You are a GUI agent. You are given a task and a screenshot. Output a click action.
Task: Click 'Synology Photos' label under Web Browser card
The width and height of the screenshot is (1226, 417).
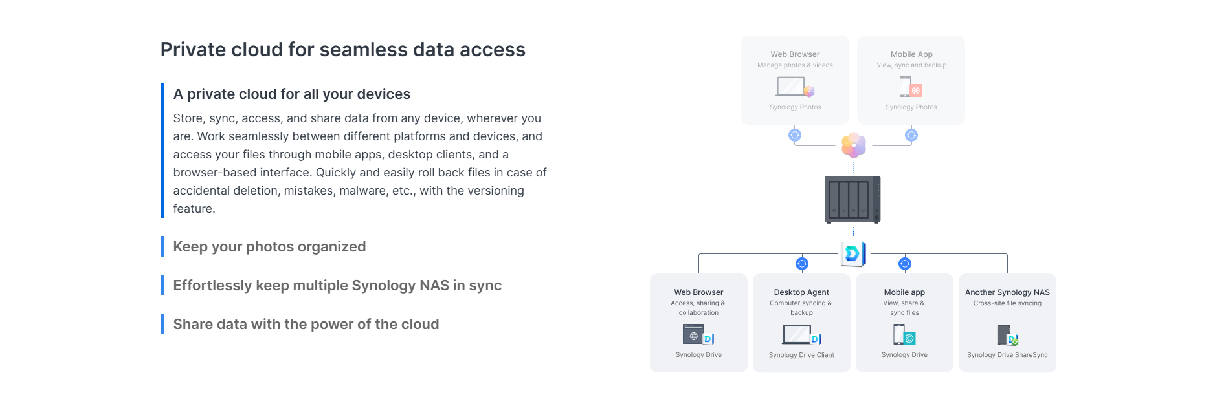point(795,107)
